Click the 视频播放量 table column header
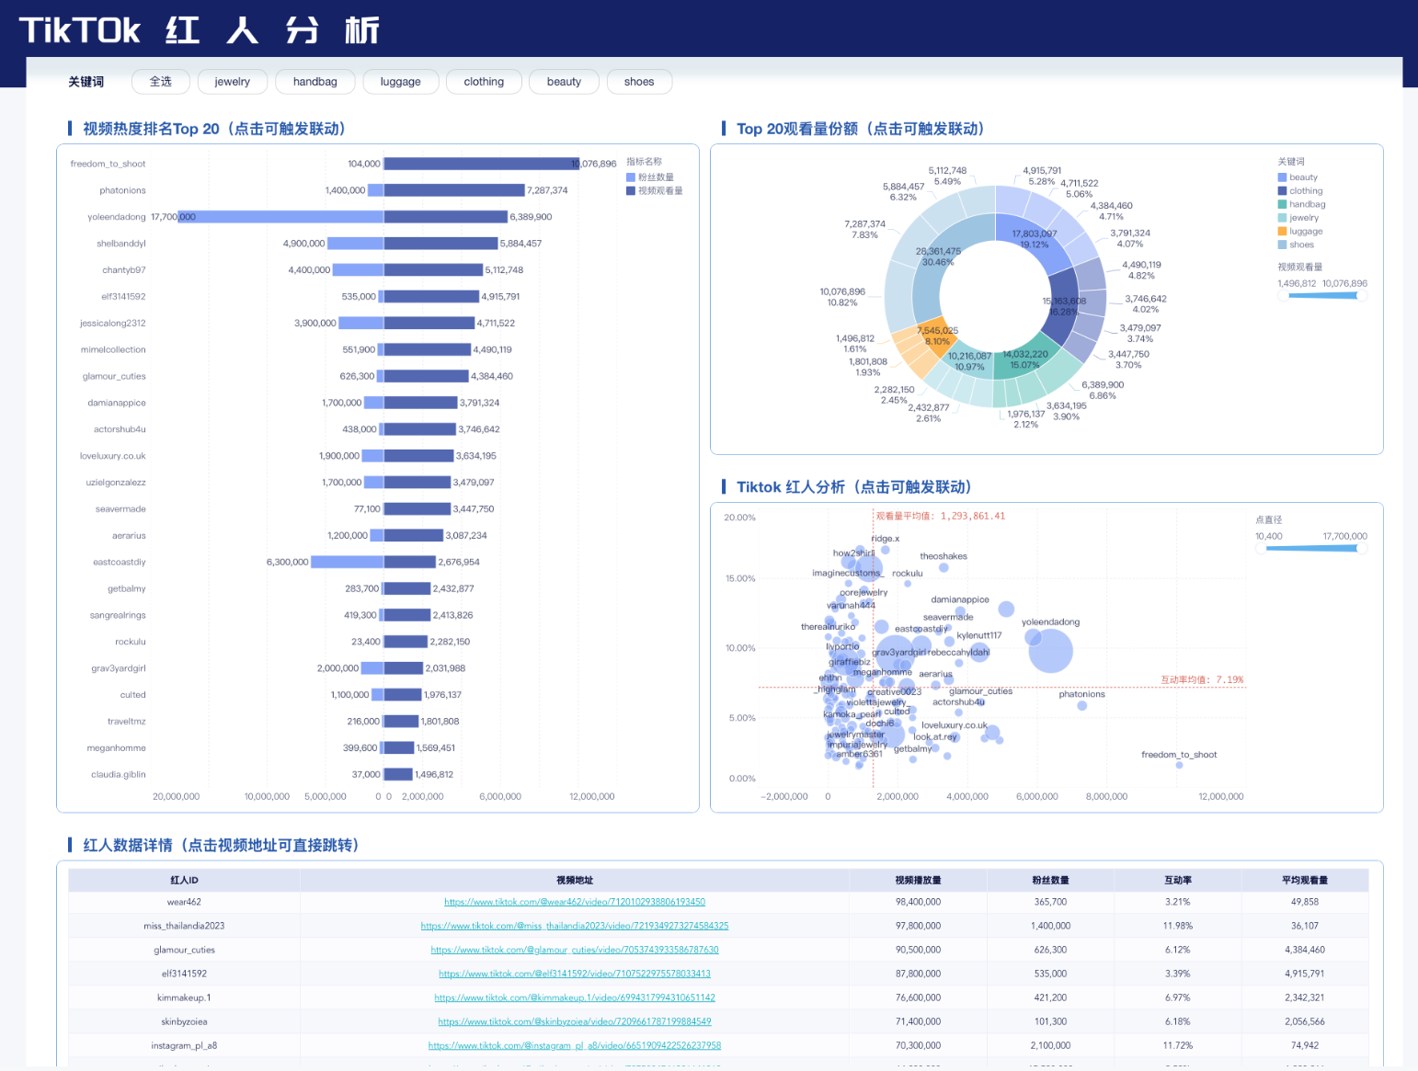 pos(917,880)
